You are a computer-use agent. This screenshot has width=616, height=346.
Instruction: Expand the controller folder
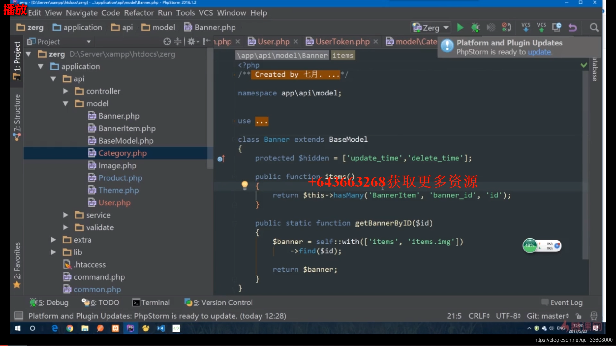click(x=65, y=91)
